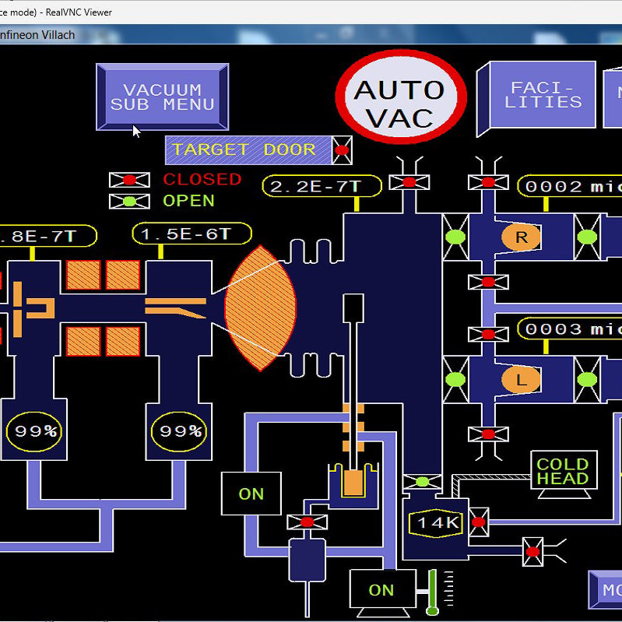Click the ON pump box beside the Faraday cup
The image size is (622, 622).
[x=251, y=494]
